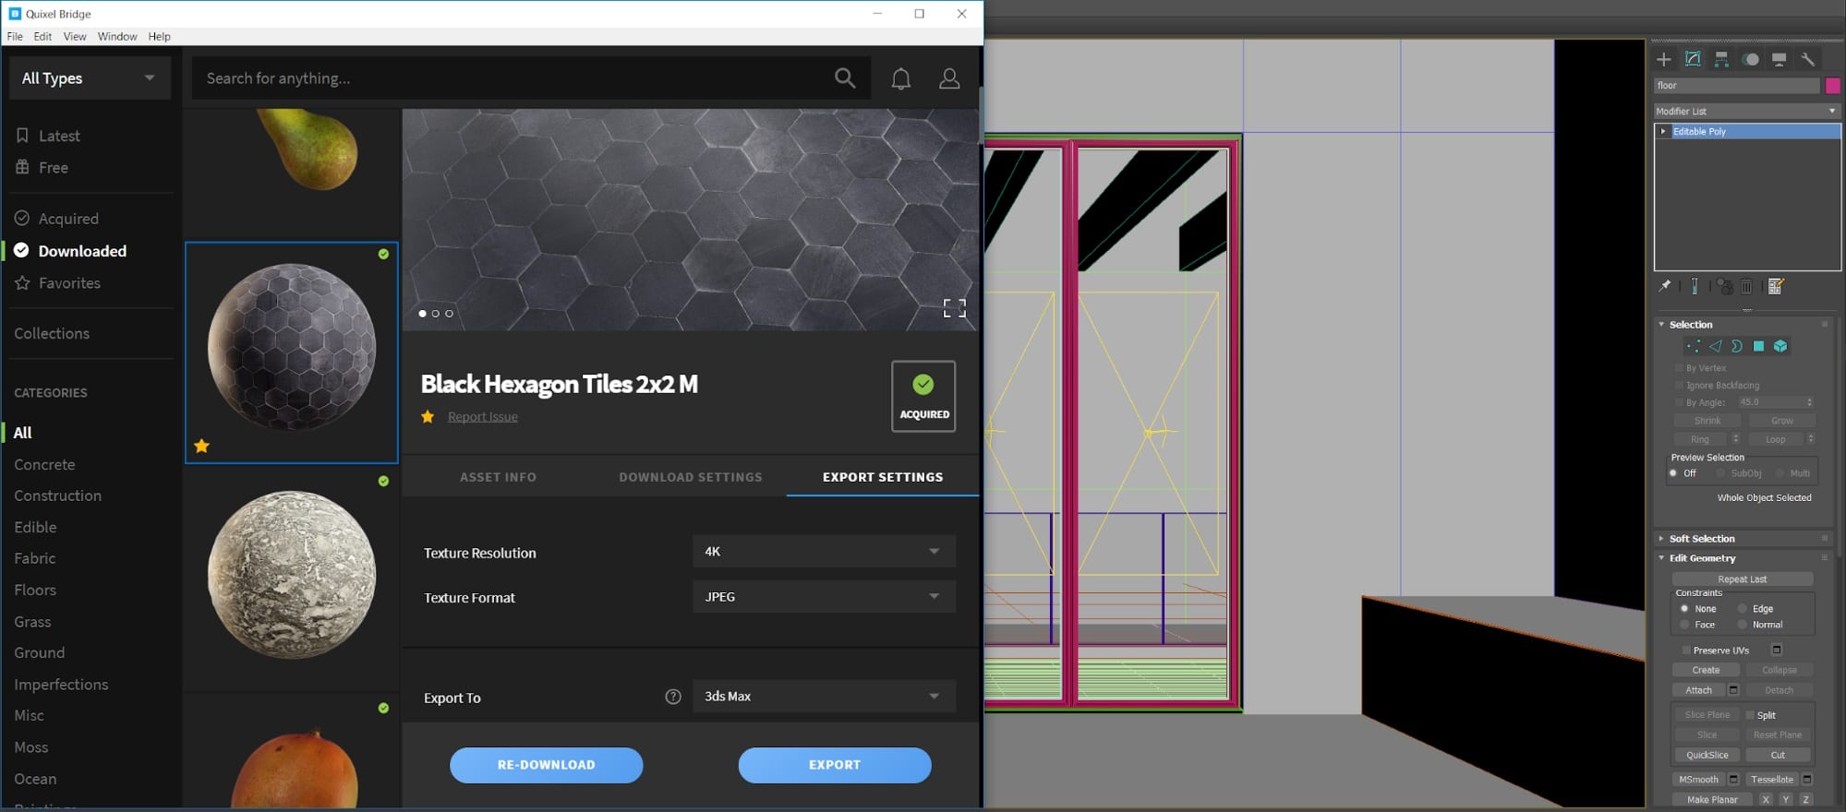The height and width of the screenshot is (812, 1846).
Task: Open the Window menu in Quixel Bridge
Action: [x=117, y=37]
